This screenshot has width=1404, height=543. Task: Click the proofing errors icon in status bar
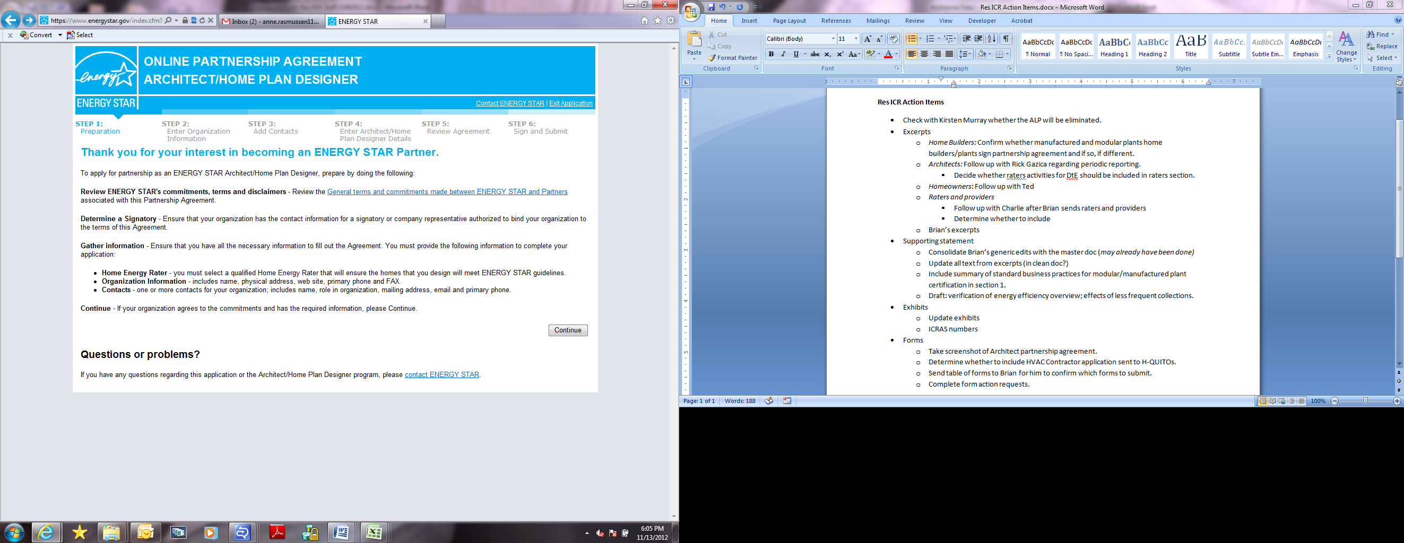(x=768, y=401)
